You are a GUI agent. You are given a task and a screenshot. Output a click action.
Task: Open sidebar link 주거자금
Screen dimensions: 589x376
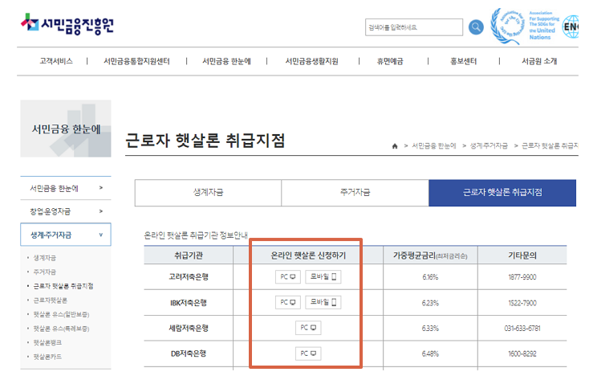[x=45, y=272]
